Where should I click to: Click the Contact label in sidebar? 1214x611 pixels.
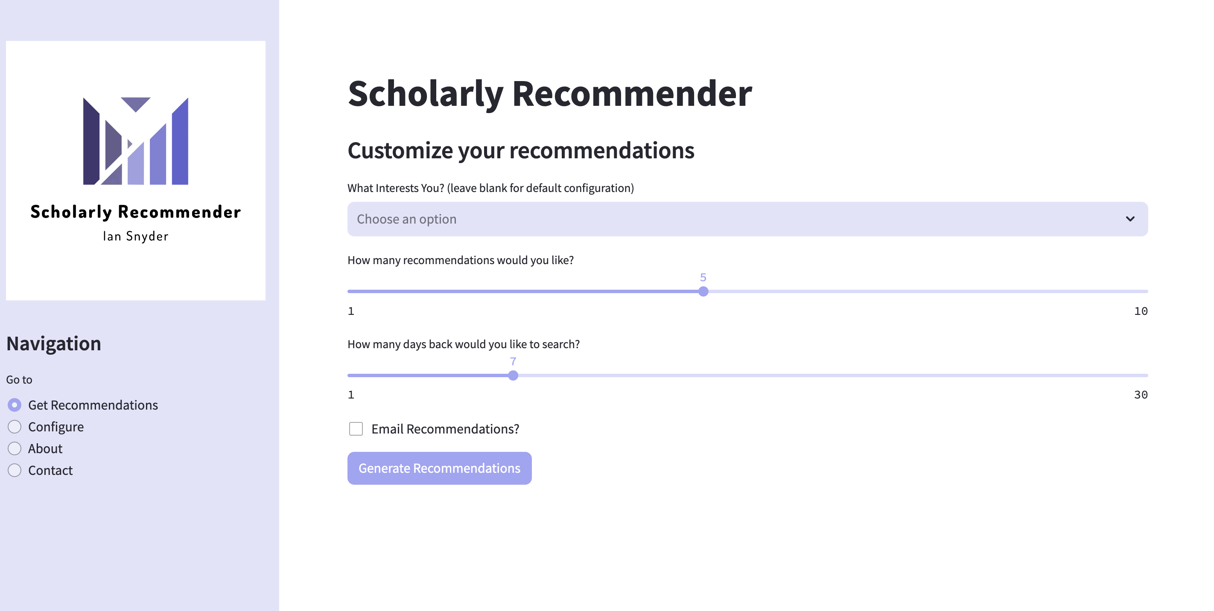coord(50,470)
